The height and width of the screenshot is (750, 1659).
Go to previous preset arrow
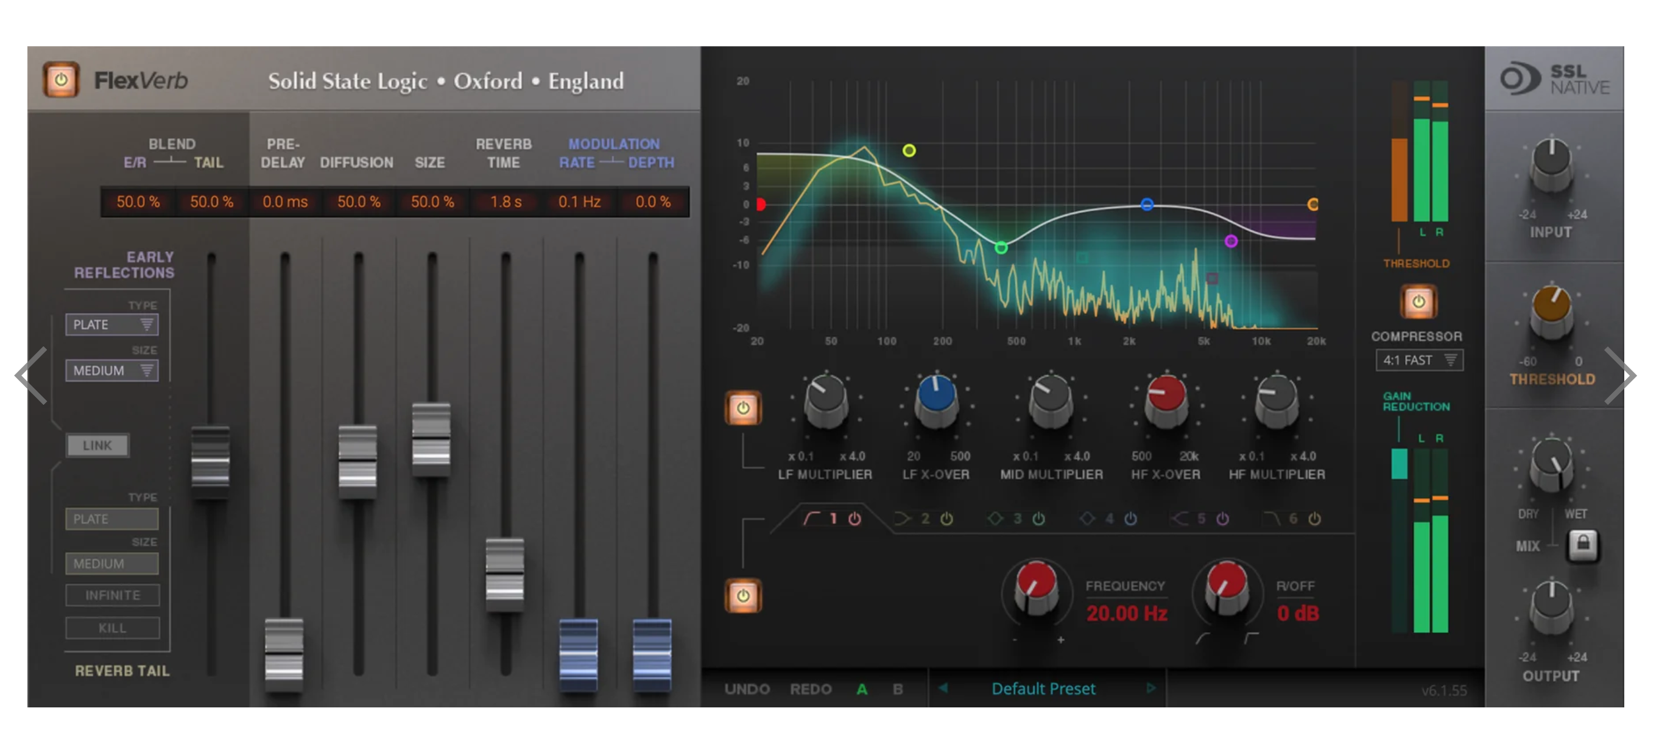943,688
